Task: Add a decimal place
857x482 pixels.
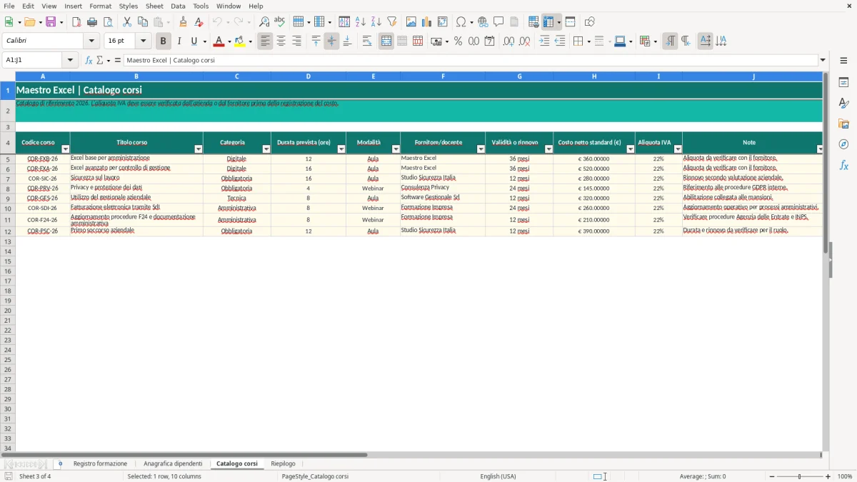Action: [x=509, y=41]
